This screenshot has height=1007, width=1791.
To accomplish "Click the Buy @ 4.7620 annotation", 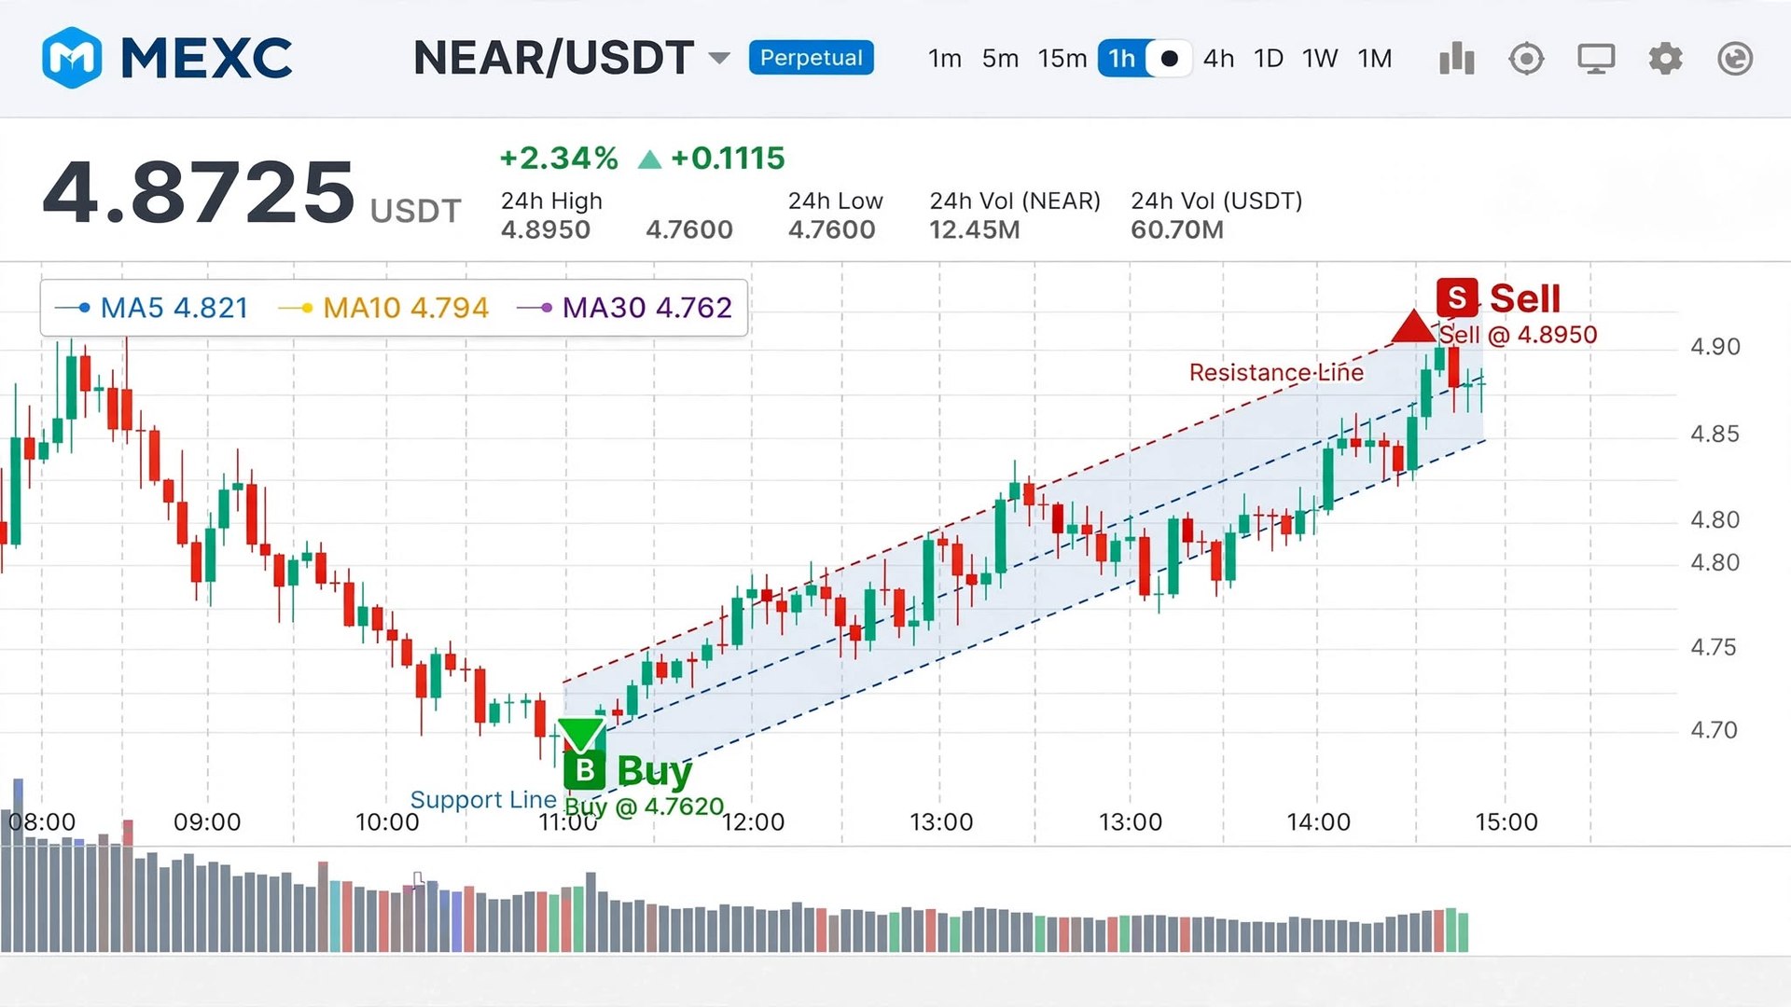I will coord(645,807).
